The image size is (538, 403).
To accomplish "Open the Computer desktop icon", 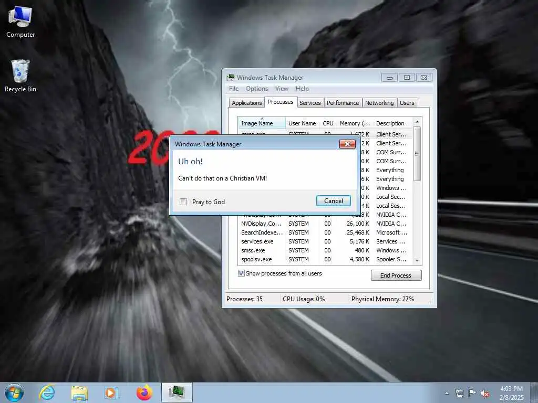I will (x=20, y=22).
